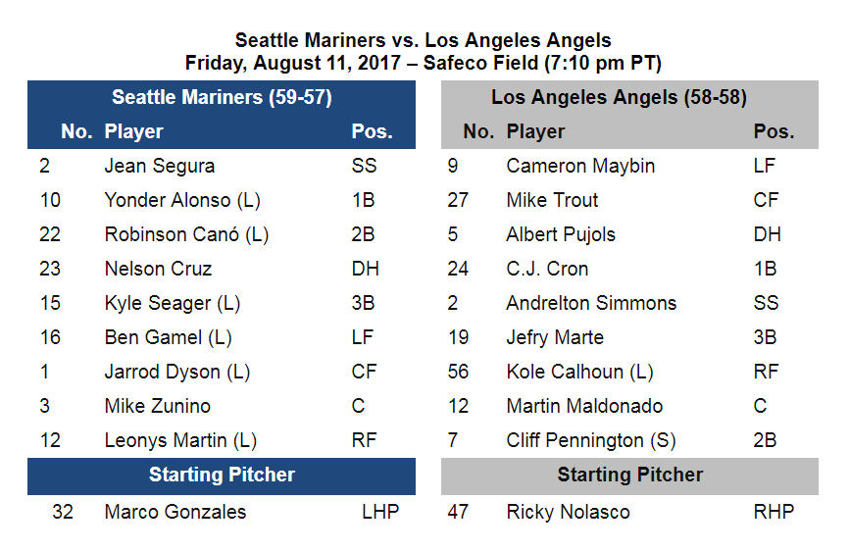This screenshot has height=551, width=849.
Task: Select Marco Gonzales starting pitcher
Action: (x=222, y=512)
